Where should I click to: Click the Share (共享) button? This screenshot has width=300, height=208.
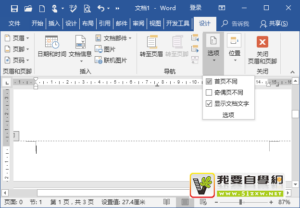[x=274, y=24]
